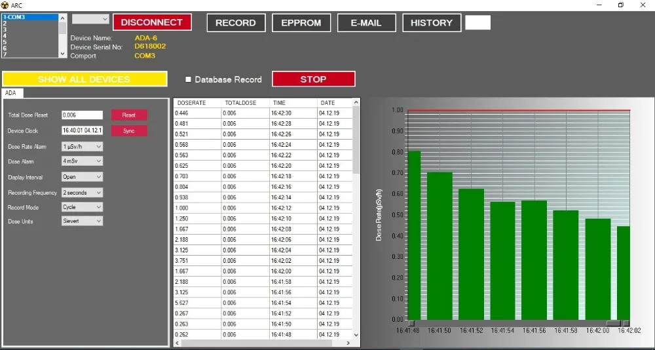This screenshot has height=350, width=655.
Task: Click the ARC radiation app icon
Action: pos(5,5)
